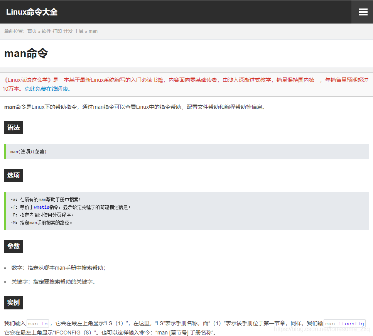Image resolution: width=373 pixels, height=336 pixels.
Task: Click the man命令 page heading
Action: click(26, 53)
